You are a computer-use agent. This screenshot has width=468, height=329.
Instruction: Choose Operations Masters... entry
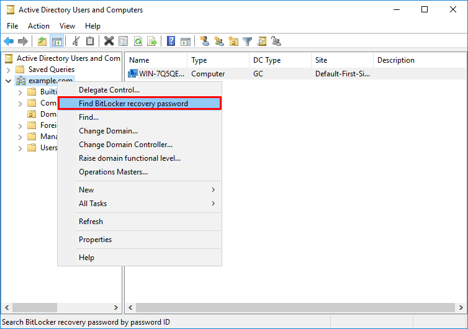pyautogui.click(x=140, y=172)
